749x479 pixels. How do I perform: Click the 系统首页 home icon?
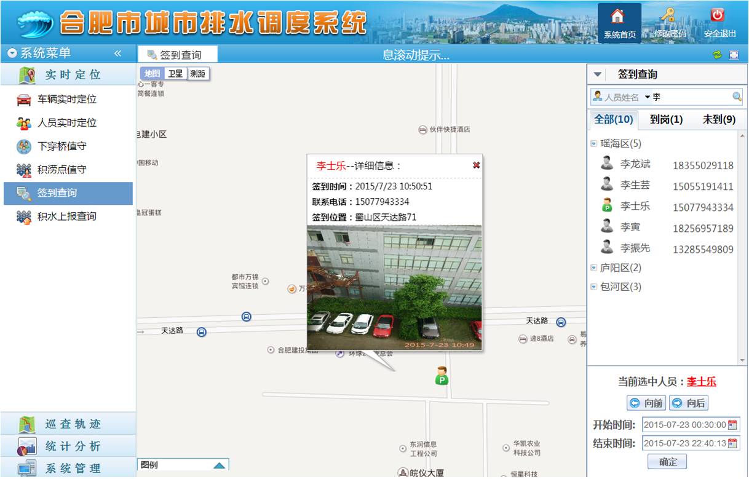click(619, 17)
